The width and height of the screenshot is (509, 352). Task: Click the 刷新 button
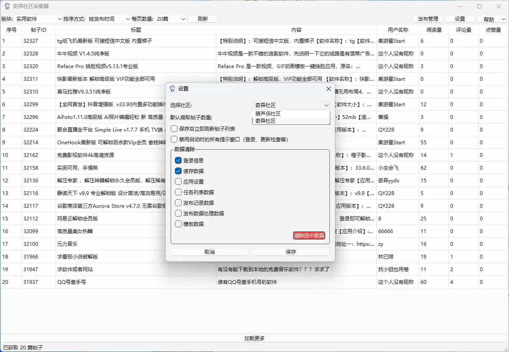[203, 19]
